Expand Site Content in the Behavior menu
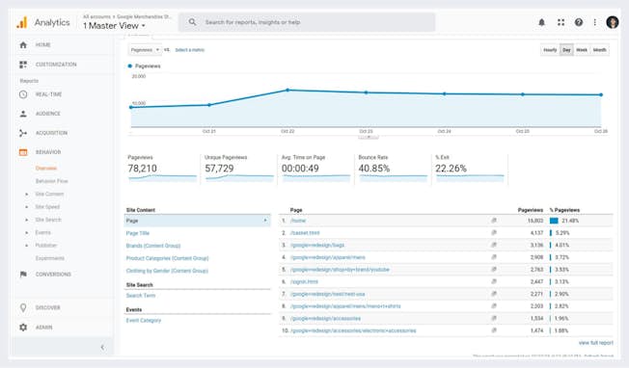 (x=49, y=194)
